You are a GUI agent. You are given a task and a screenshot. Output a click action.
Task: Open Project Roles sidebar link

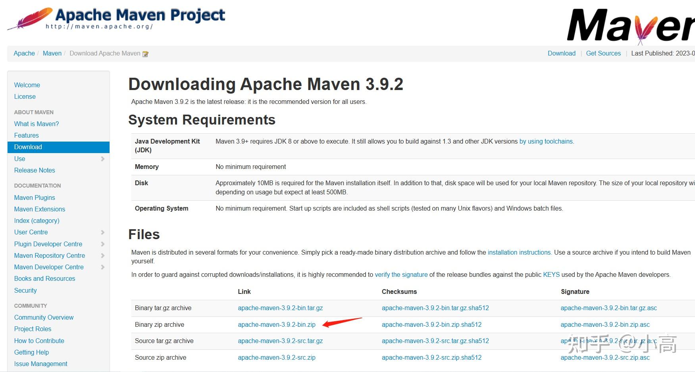pos(33,329)
